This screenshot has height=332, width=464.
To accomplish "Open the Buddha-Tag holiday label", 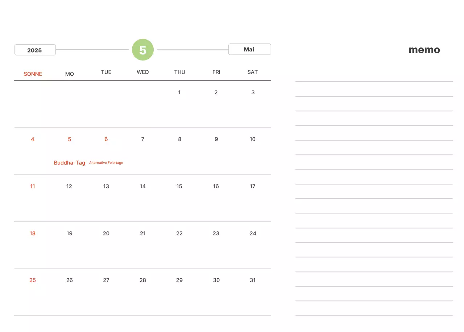I will point(70,163).
